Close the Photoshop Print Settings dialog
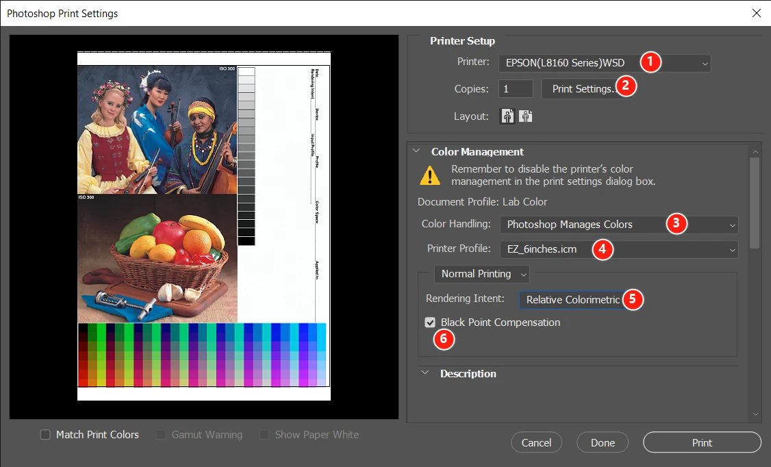The width and height of the screenshot is (771, 467). pyautogui.click(x=756, y=13)
